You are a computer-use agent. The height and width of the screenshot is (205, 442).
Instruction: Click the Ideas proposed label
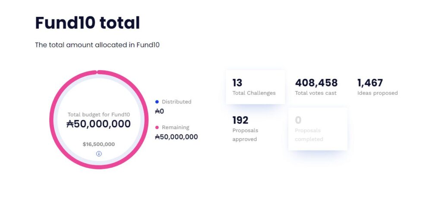pyautogui.click(x=377, y=93)
